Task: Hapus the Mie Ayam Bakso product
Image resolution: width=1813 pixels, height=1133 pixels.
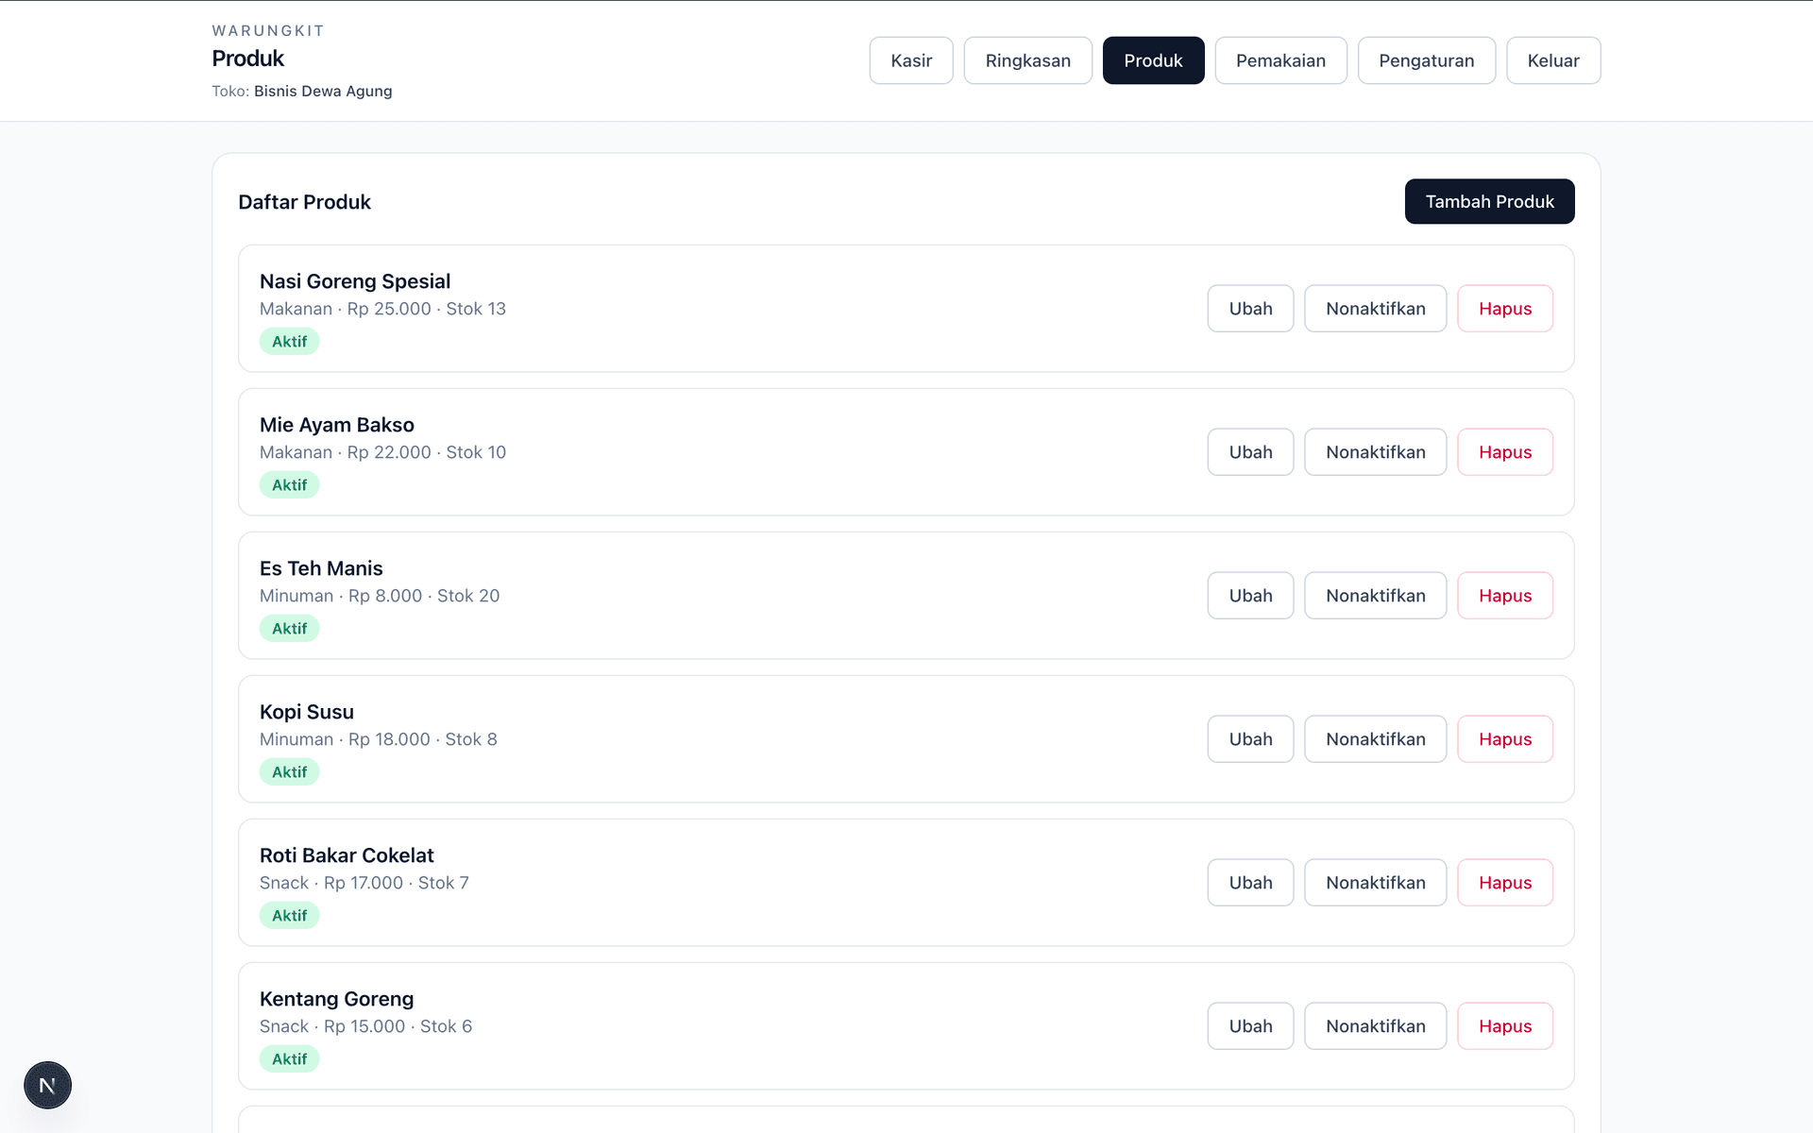Action: pyautogui.click(x=1505, y=452)
